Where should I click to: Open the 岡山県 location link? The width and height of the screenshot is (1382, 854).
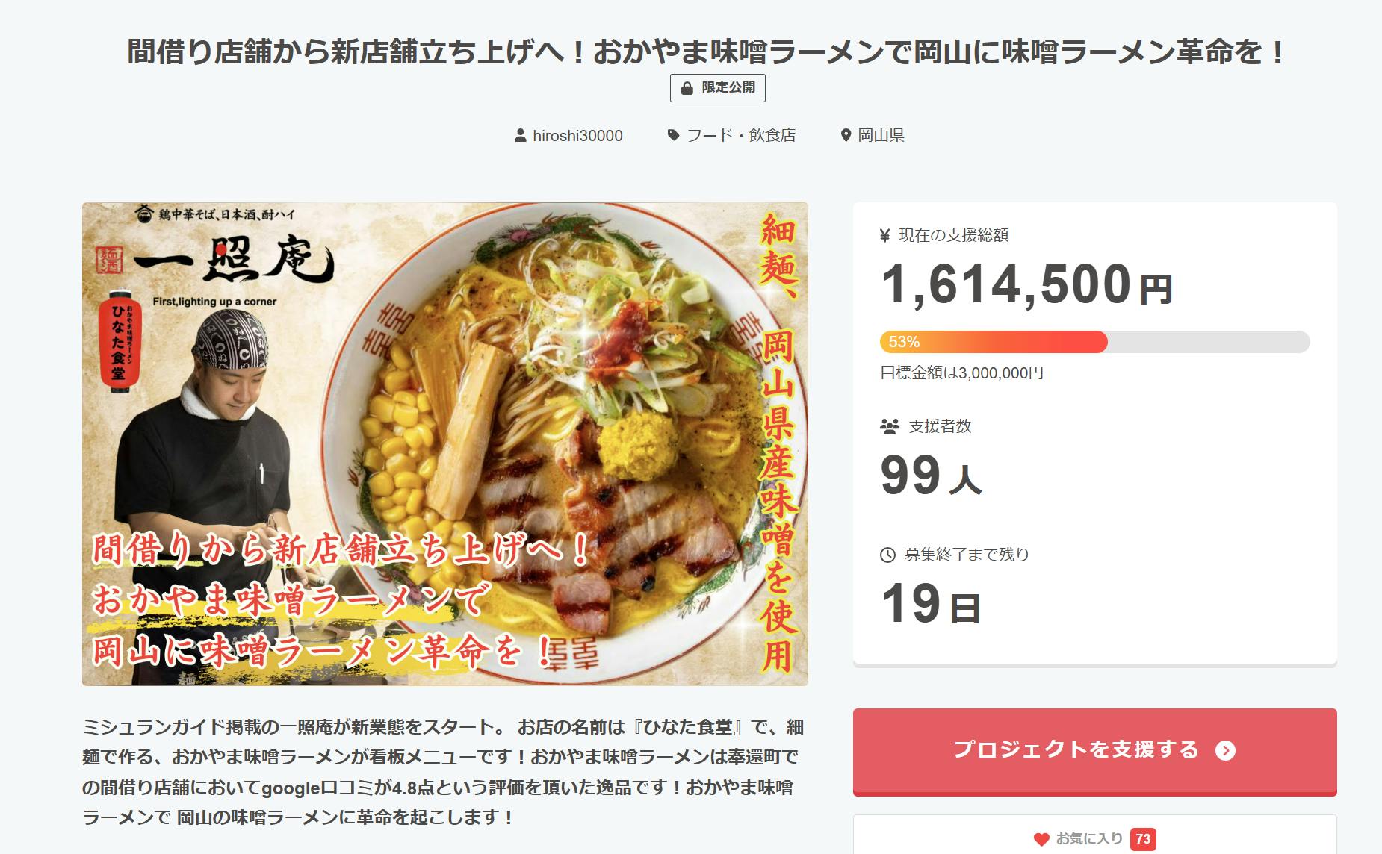[x=881, y=135]
